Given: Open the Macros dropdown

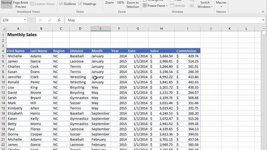Looking at the screenshot, I should (x=221, y=4).
